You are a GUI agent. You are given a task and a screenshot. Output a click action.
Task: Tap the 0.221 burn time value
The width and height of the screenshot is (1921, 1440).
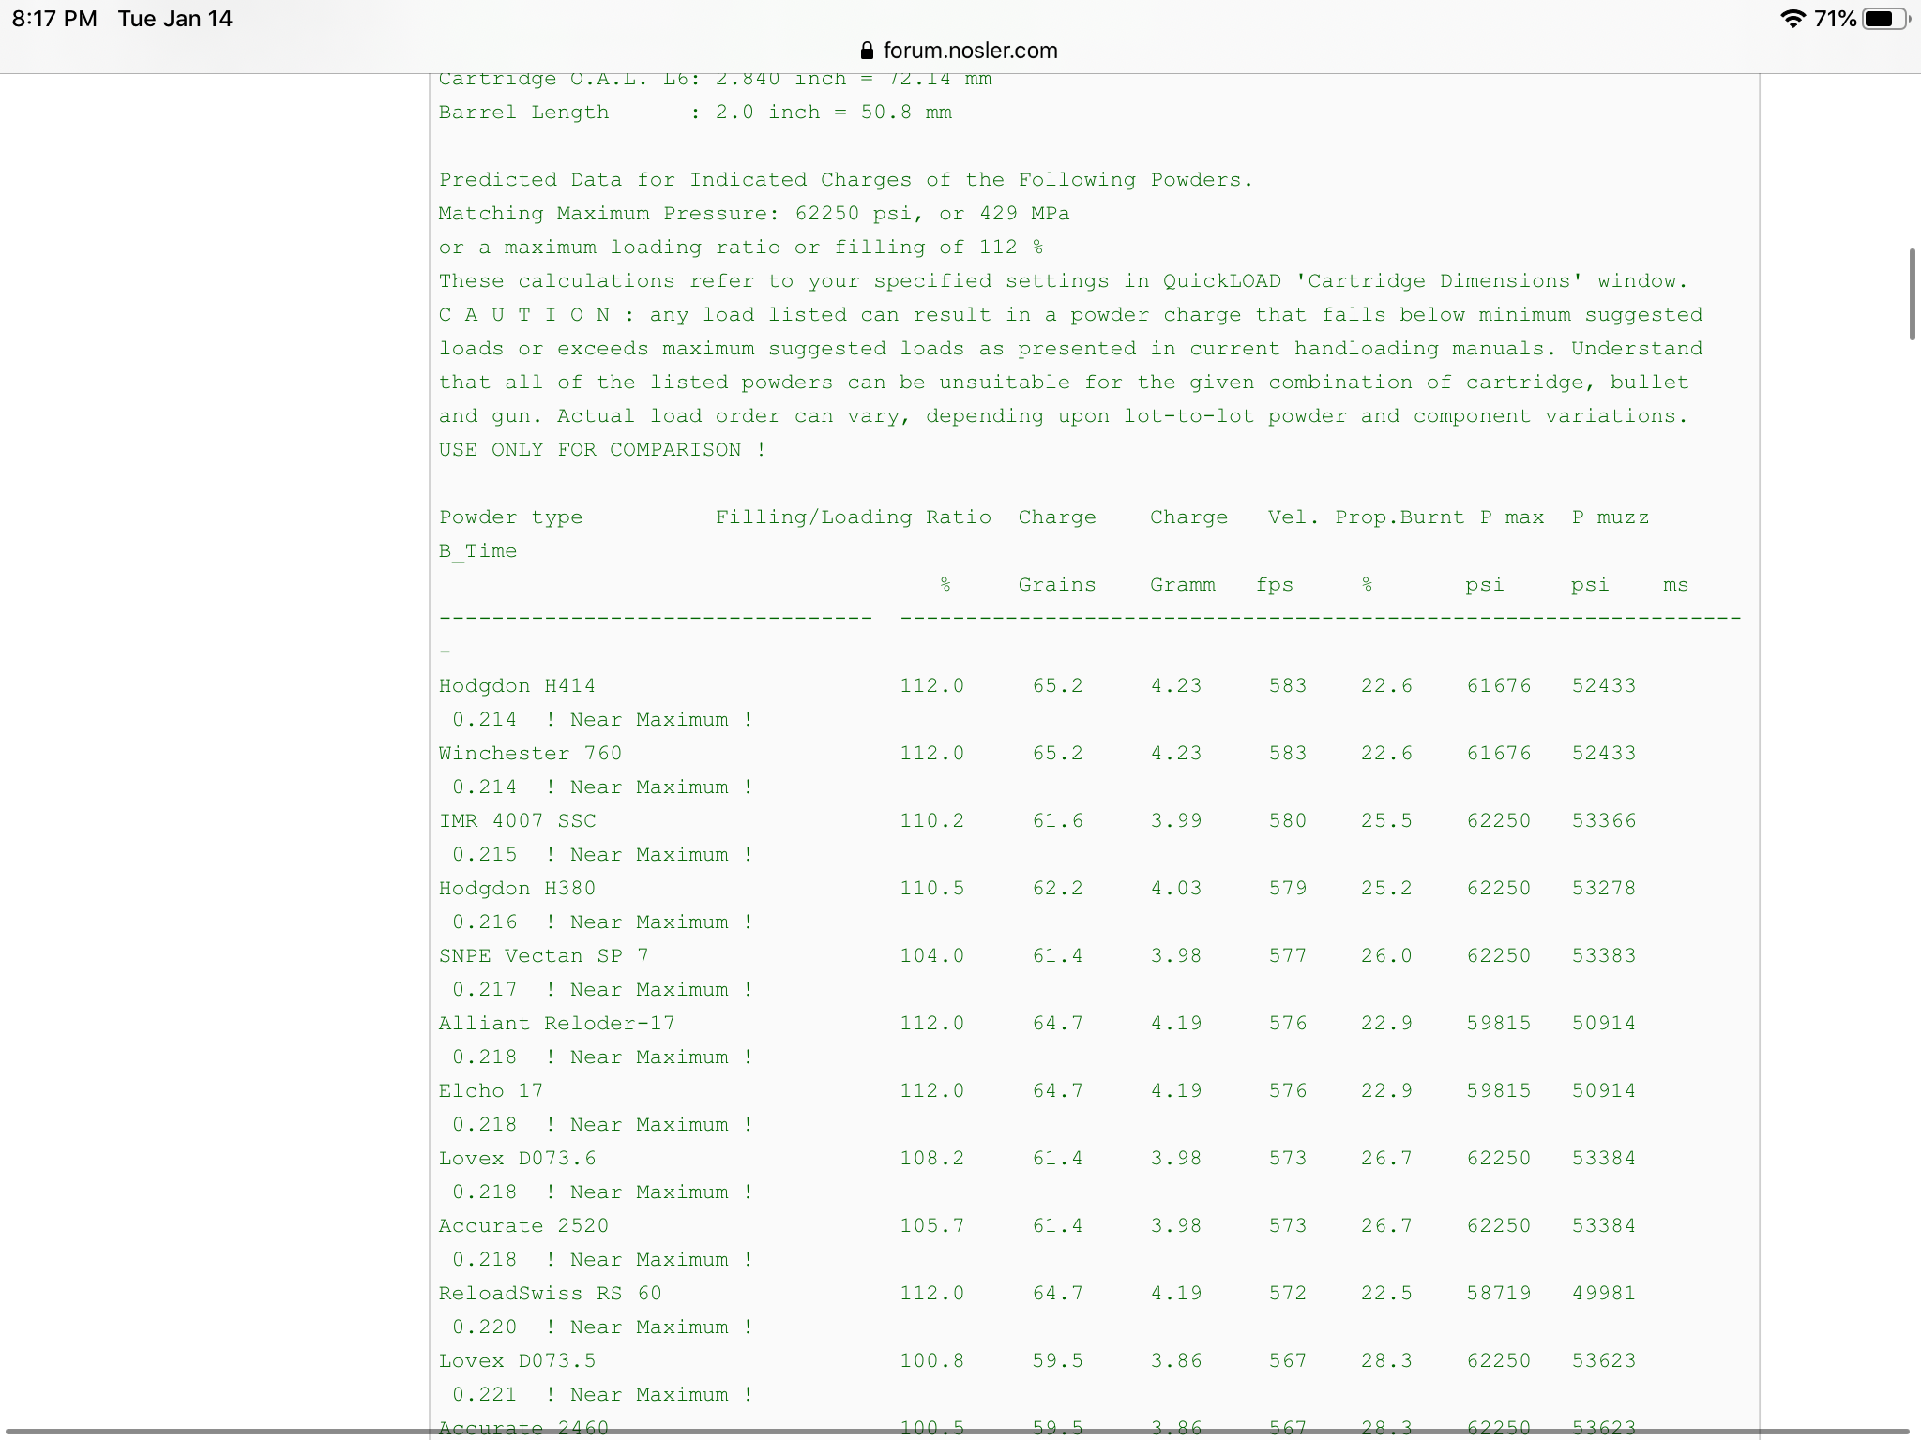(484, 1395)
